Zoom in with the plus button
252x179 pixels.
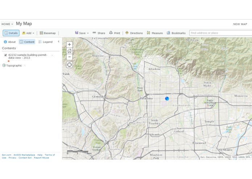(69, 45)
